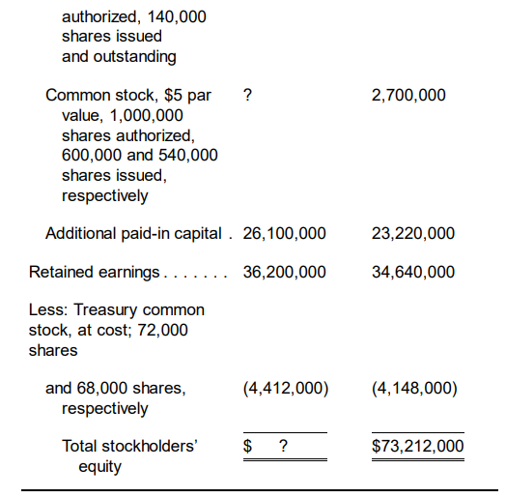The width and height of the screenshot is (506, 498).
Task: Click the 'Total stockholders' equity' label
Action: point(129,456)
